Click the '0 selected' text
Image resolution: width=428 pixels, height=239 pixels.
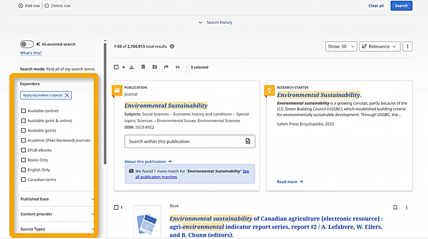tap(199, 67)
